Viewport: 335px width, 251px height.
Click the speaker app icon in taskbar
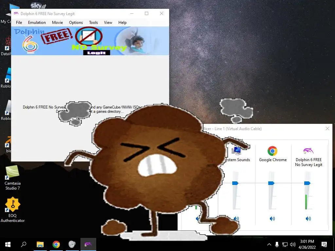click(72, 244)
